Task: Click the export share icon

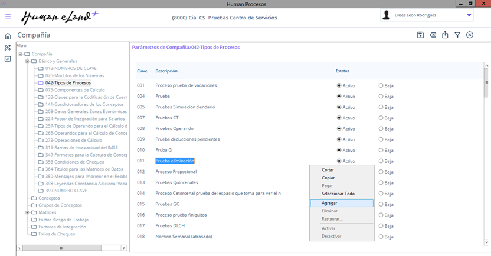Action: [445, 35]
